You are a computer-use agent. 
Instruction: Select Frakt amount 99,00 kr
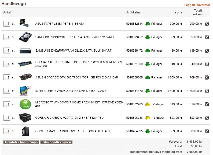196,146
